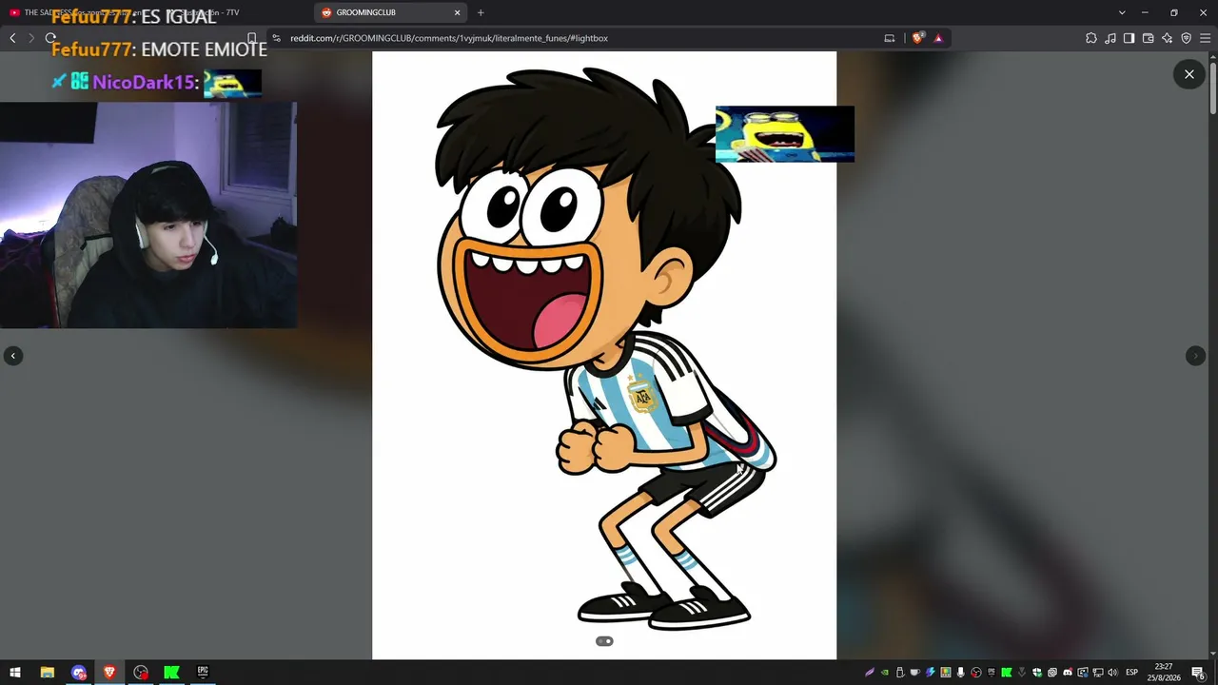The image size is (1218, 685).
Task: Close the Reddit image lightbox
Action: pyautogui.click(x=1189, y=74)
